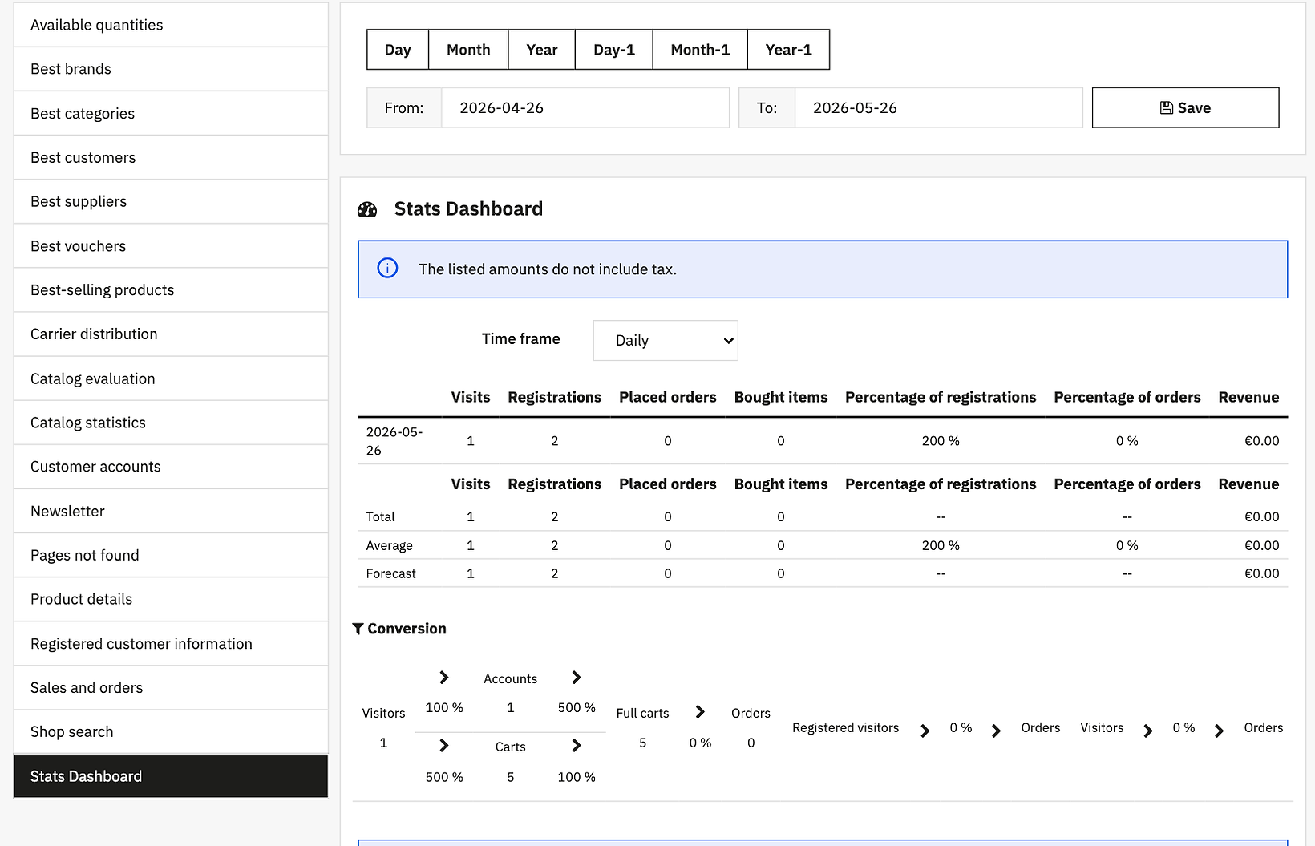Select the Month period button
Viewport: 1315px width, 846px height.
468,50
